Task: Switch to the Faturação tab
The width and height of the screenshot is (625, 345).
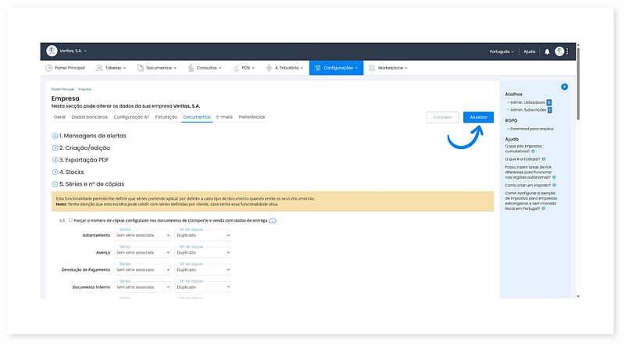Action: (x=166, y=117)
